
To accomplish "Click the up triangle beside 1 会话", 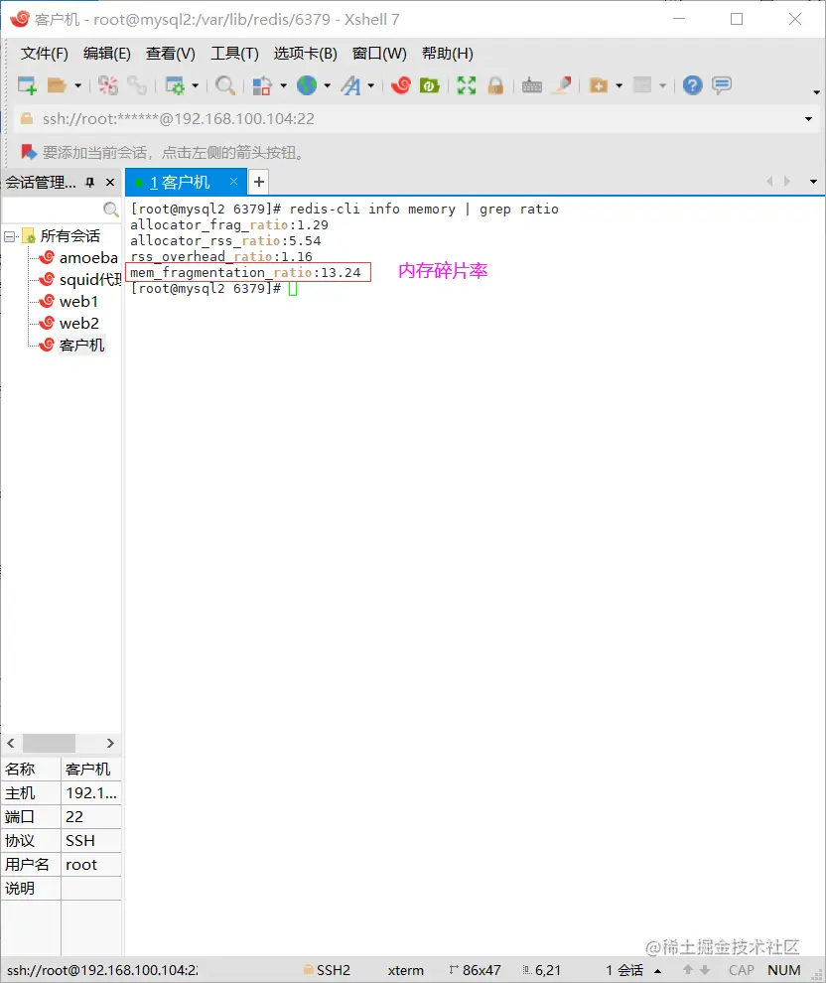I will (658, 971).
